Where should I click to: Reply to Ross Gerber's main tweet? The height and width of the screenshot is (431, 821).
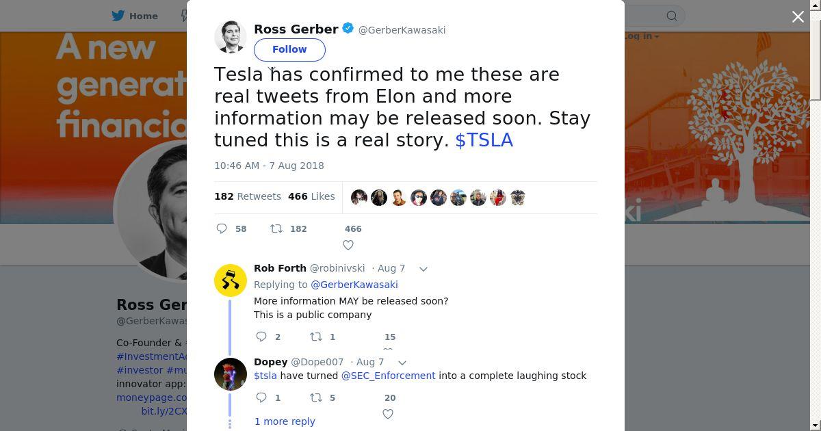click(222, 228)
